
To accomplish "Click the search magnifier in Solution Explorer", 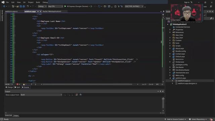I will point(211,18).
